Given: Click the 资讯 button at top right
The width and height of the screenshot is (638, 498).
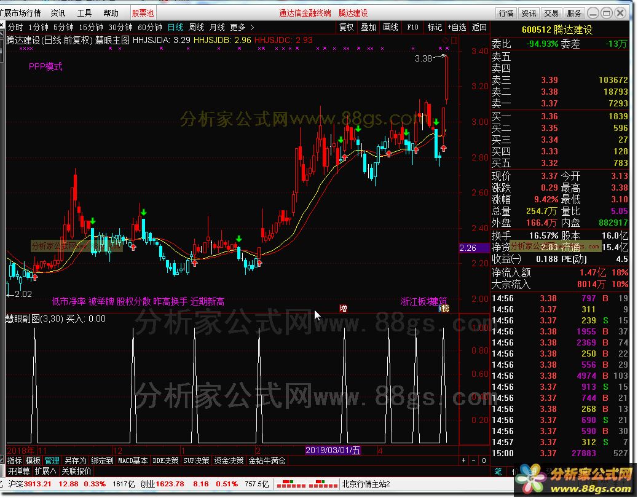Looking at the screenshot, I should pos(529,14).
